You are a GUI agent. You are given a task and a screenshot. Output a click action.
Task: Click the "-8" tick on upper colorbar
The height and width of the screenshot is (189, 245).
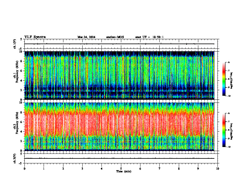tap(228, 79)
